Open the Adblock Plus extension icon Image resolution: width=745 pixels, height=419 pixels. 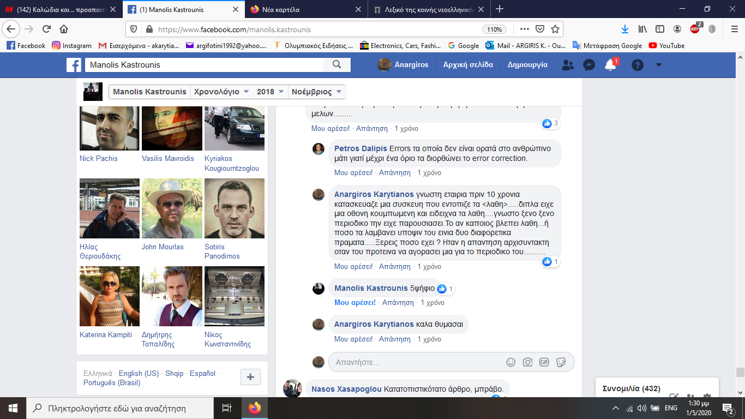[695, 28]
